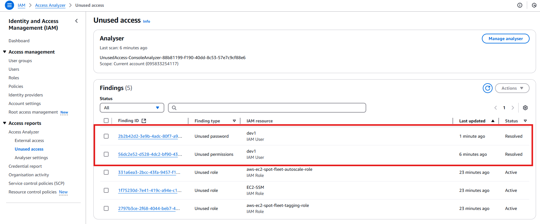Click the IAM breadcrumb link
This screenshot has height=224, width=540.
click(x=21, y=5)
